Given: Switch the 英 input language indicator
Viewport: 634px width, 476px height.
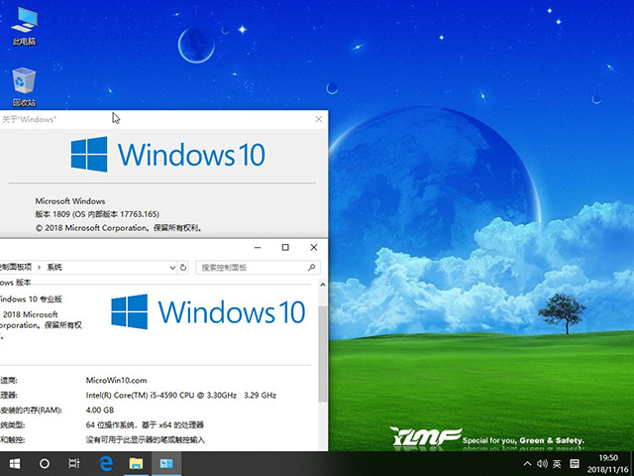Looking at the screenshot, I should (x=557, y=463).
